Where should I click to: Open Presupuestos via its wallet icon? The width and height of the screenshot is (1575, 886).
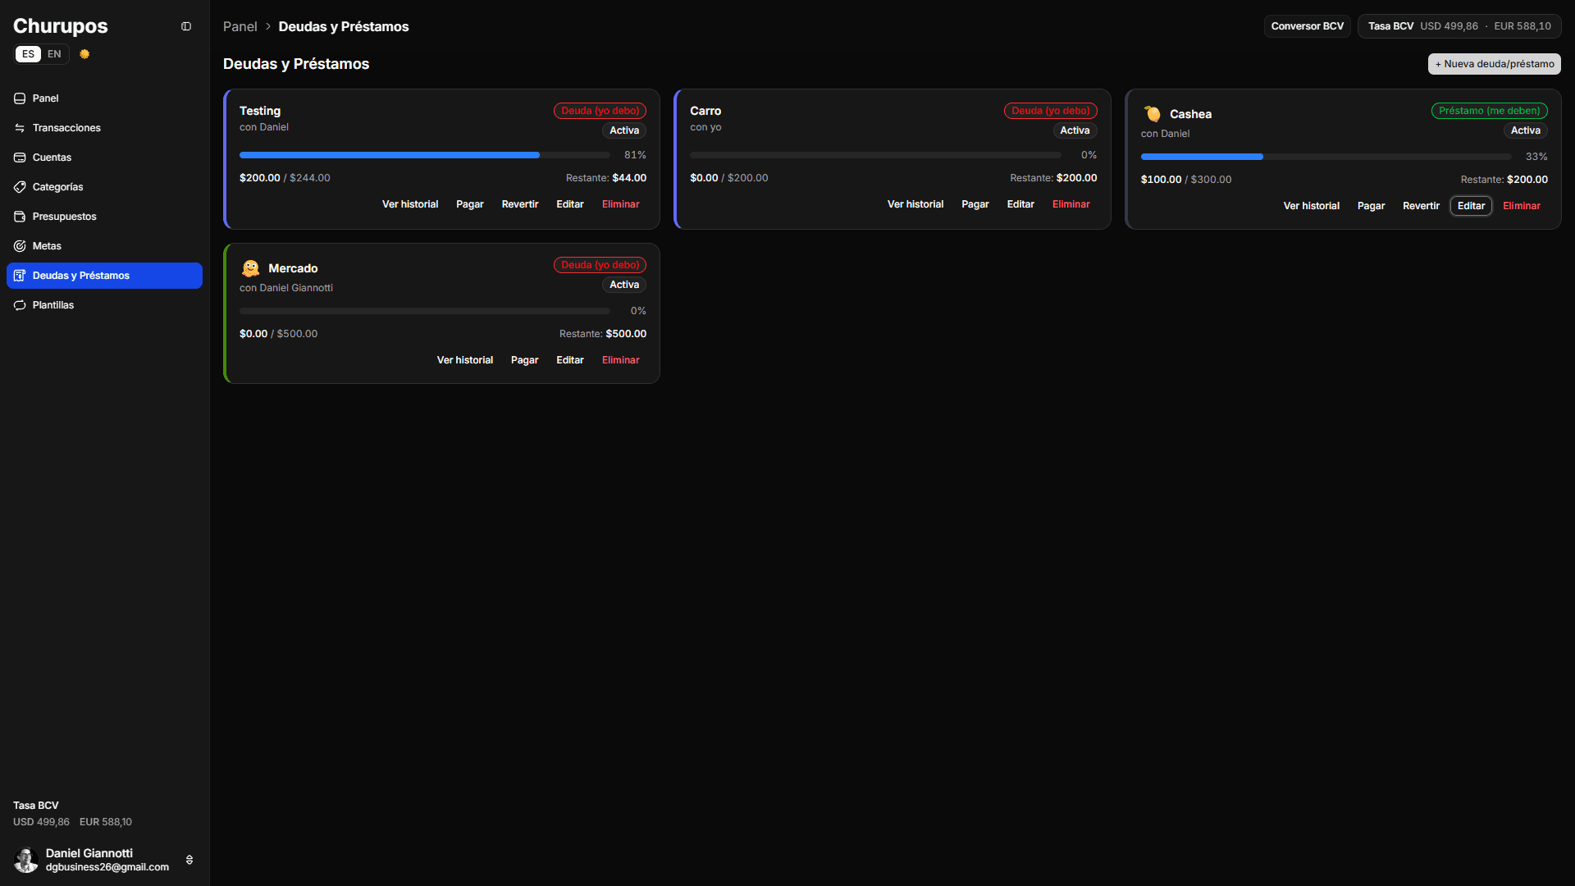coord(20,217)
